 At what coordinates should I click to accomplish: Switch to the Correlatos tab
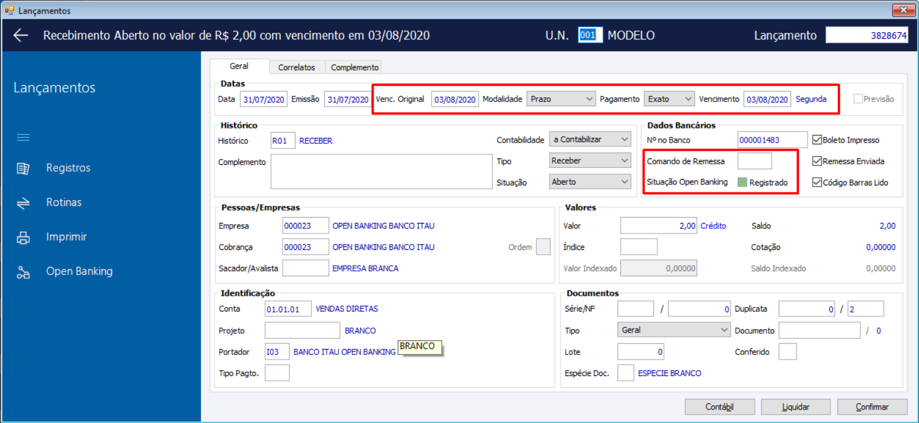[x=297, y=67]
